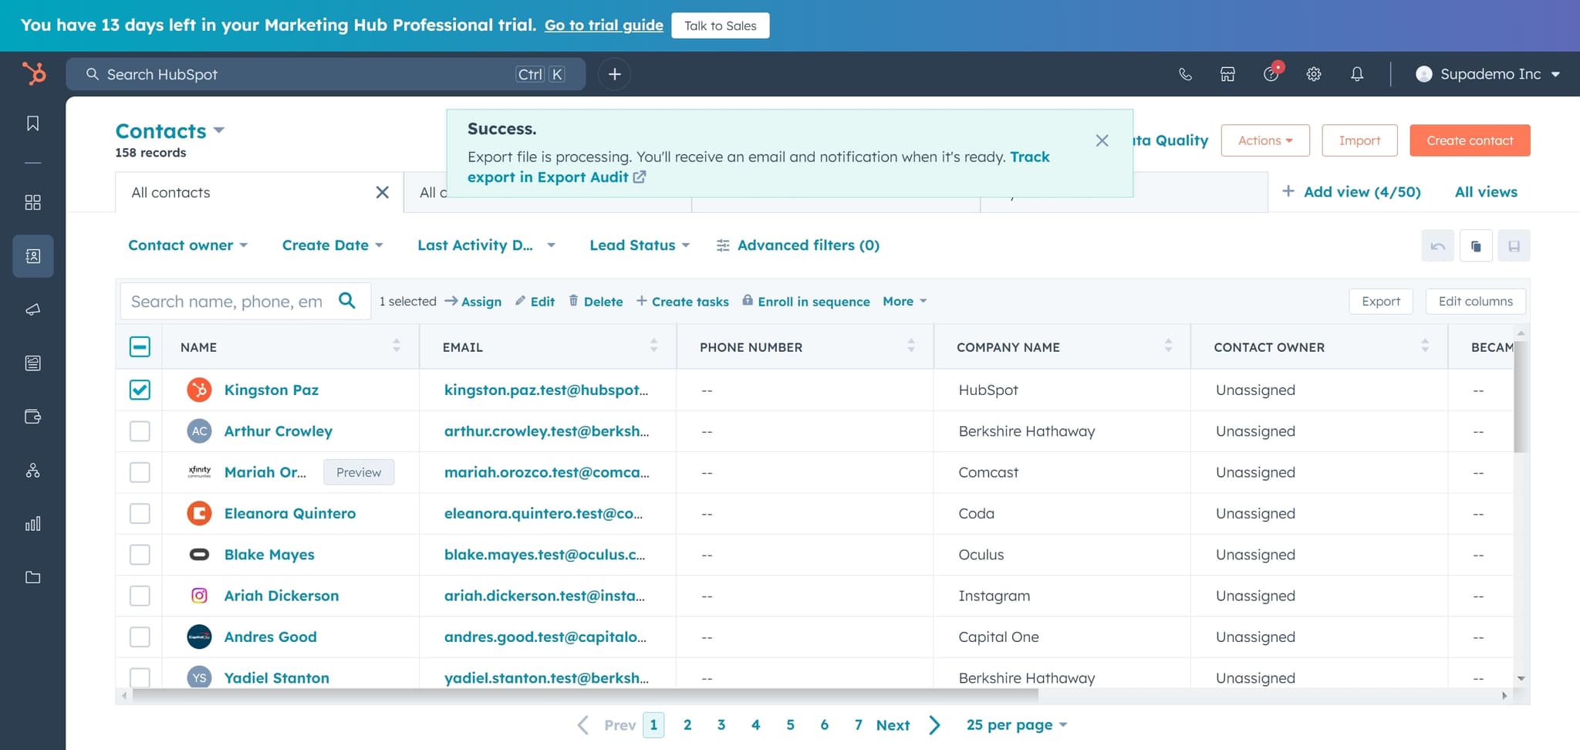Viewport: 1580px width, 750px height.
Task: Open the Marketplace icon in top navigation
Action: (x=1227, y=74)
